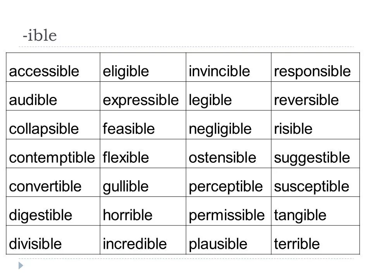This screenshot has height=279, width=372.
Task: Select the 'ostensible' cell
Action: 229,154
